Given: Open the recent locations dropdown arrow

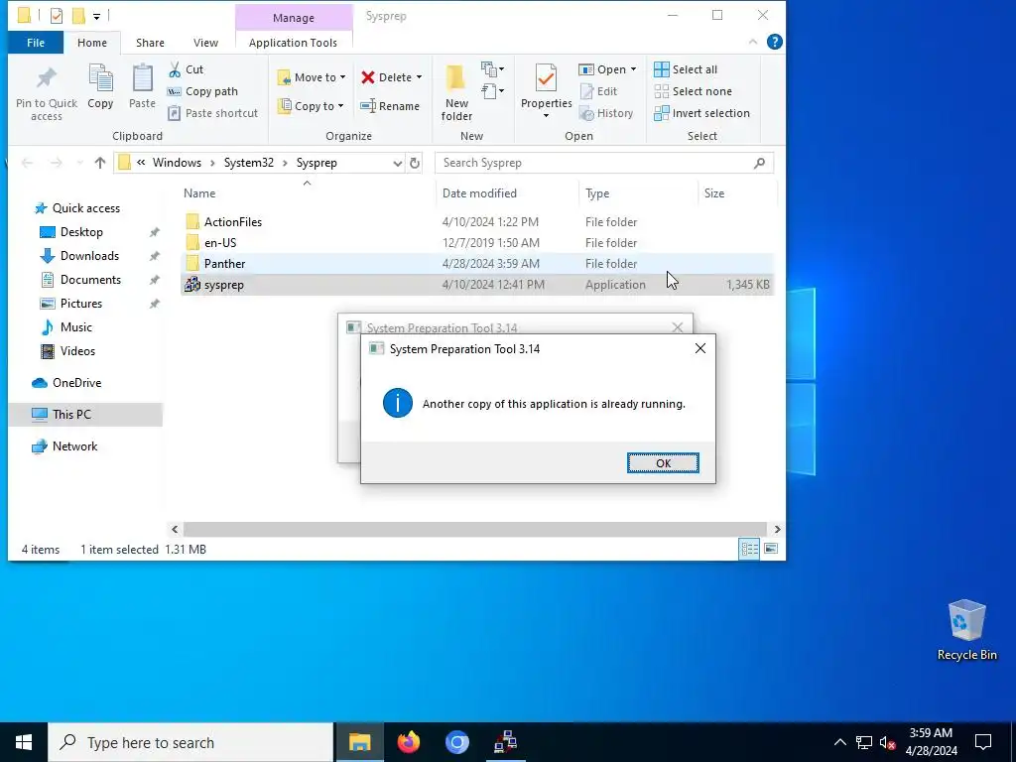Looking at the screenshot, I should click(x=79, y=163).
